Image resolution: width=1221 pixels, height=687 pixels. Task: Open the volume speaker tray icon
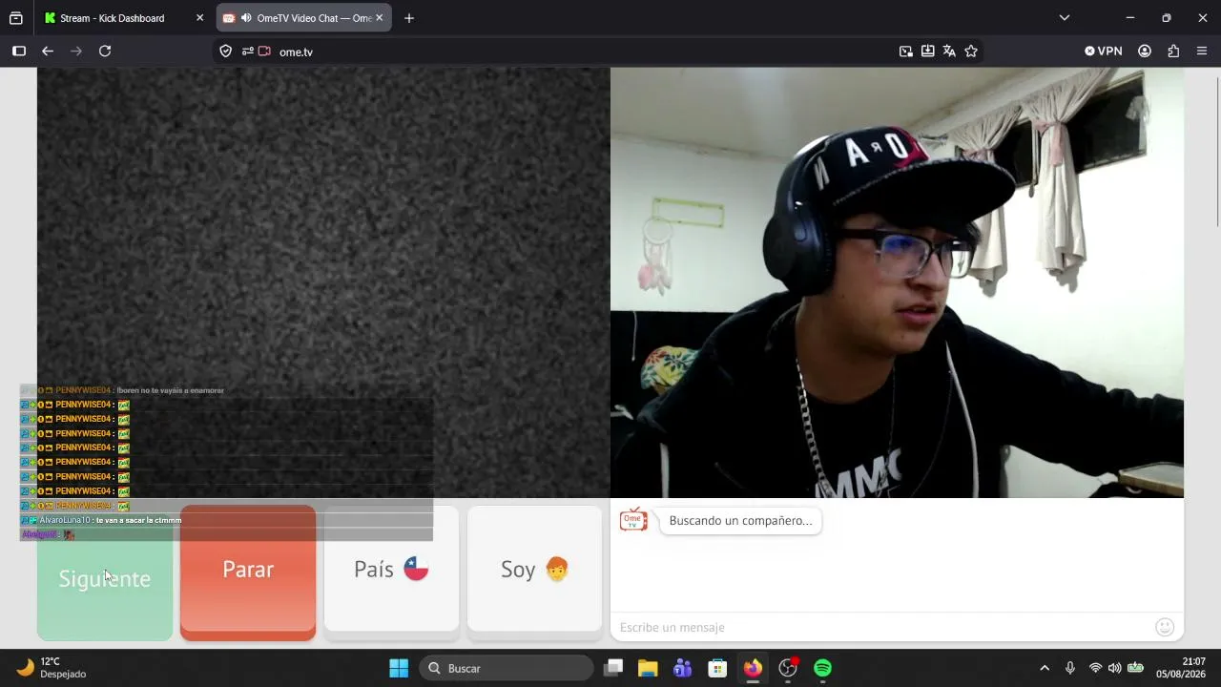pyautogui.click(x=1114, y=668)
